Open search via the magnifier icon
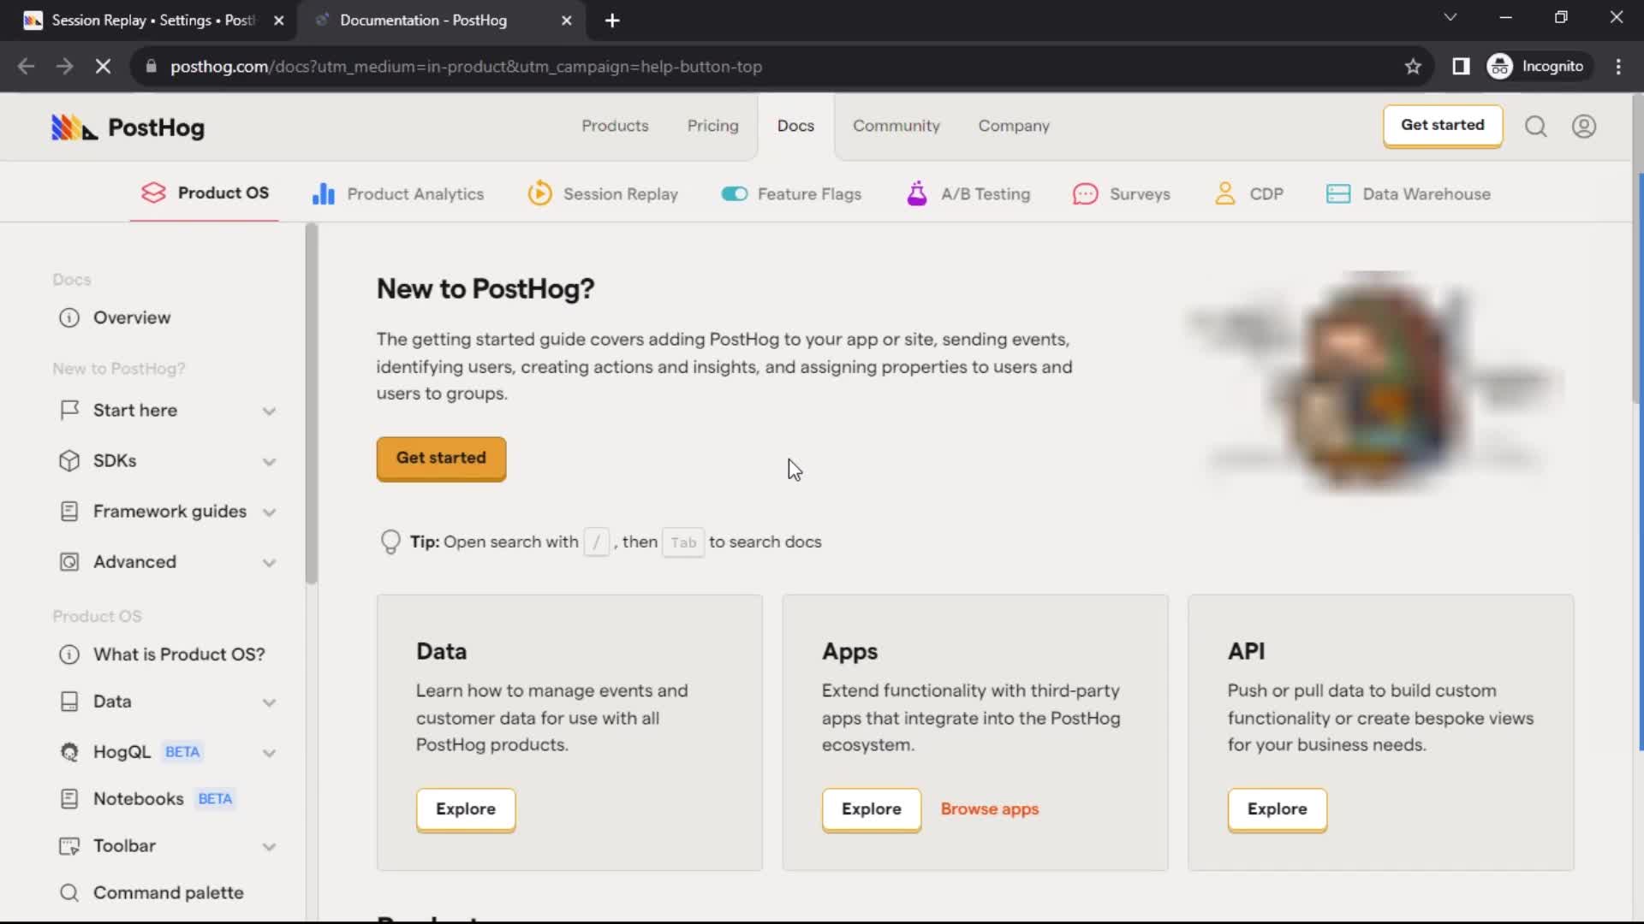The width and height of the screenshot is (1644, 924). 1535,127
